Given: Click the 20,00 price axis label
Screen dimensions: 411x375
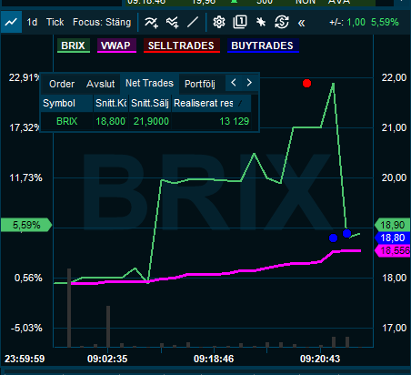Looking at the screenshot, I should coord(394,177).
